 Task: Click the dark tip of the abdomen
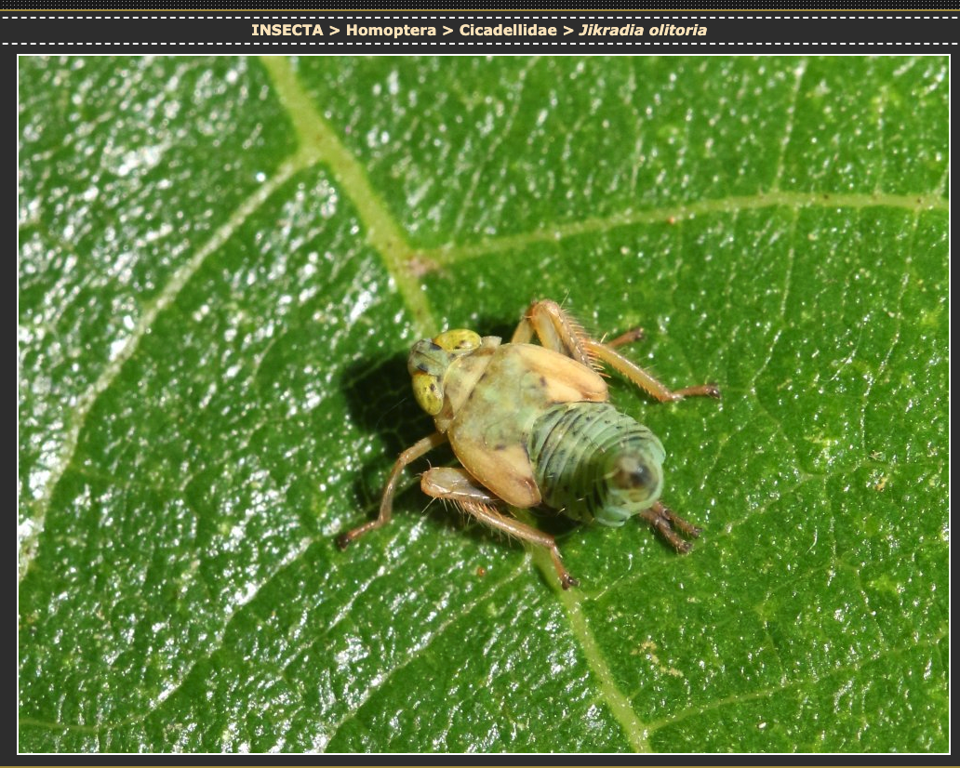tap(635, 476)
